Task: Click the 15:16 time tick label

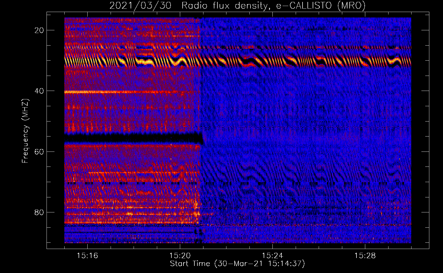Action: coord(87,256)
